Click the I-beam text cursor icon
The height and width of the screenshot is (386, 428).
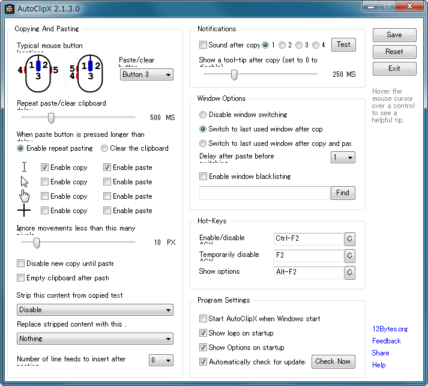(x=24, y=167)
